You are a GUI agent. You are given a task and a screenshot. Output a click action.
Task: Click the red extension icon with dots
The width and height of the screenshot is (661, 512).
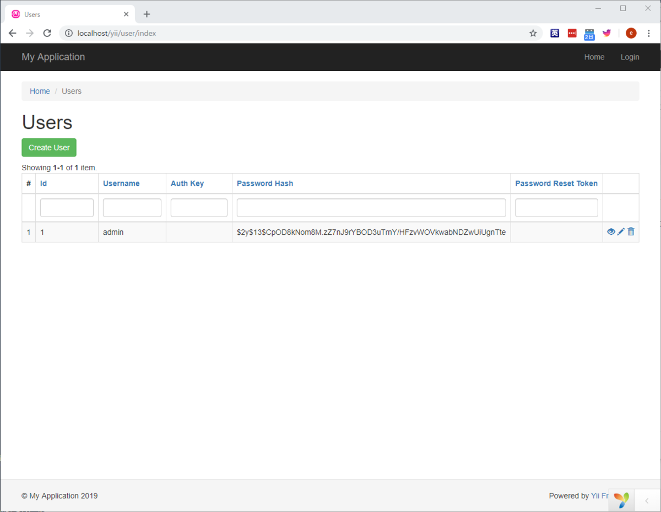coord(572,33)
